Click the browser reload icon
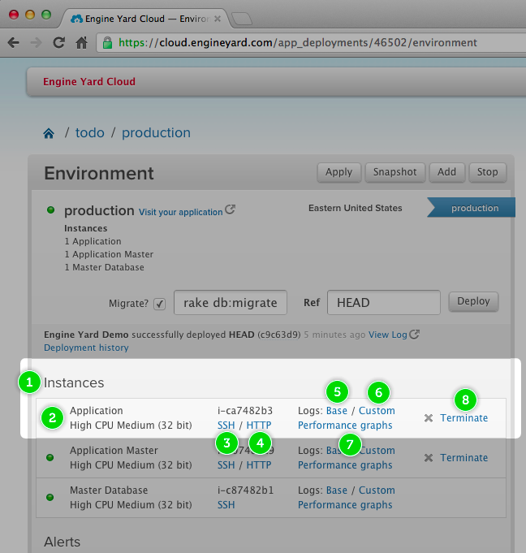The width and height of the screenshot is (526, 553). 58,43
